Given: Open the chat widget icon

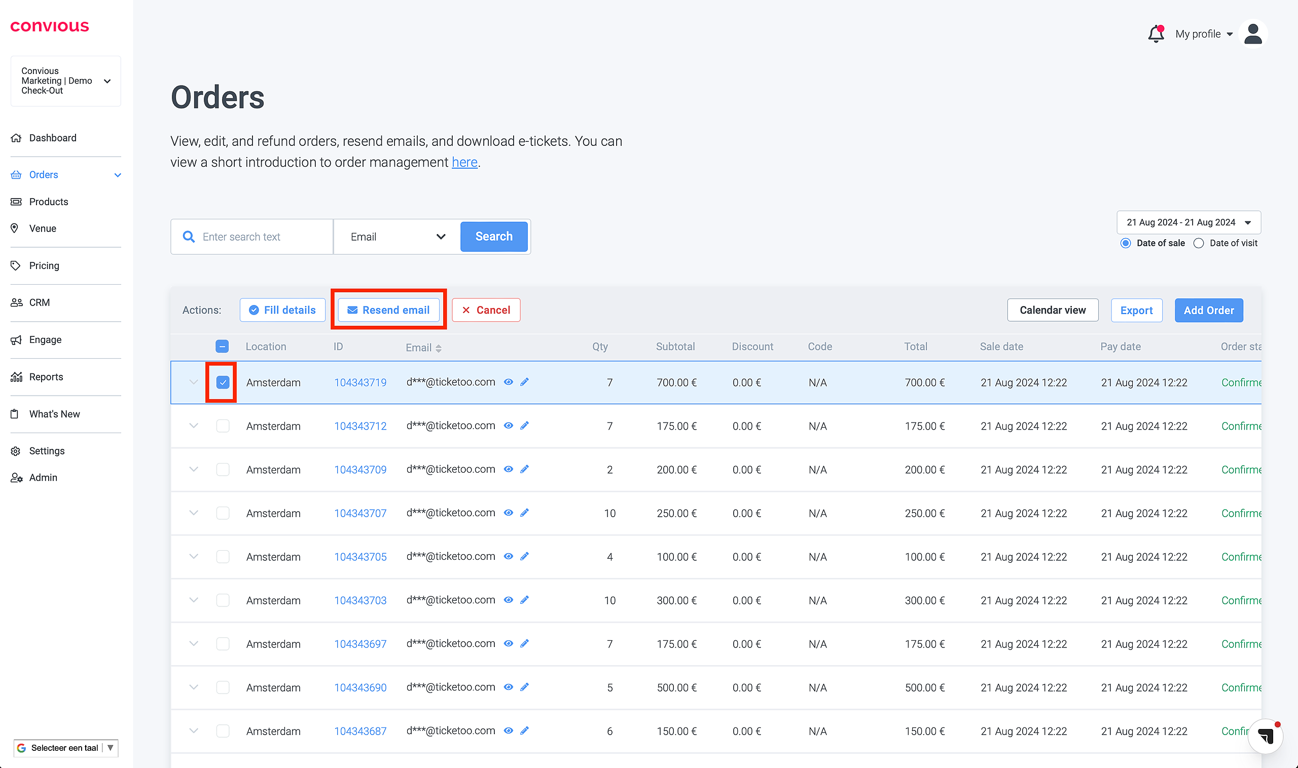Looking at the screenshot, I should (x=1265, y=736).
